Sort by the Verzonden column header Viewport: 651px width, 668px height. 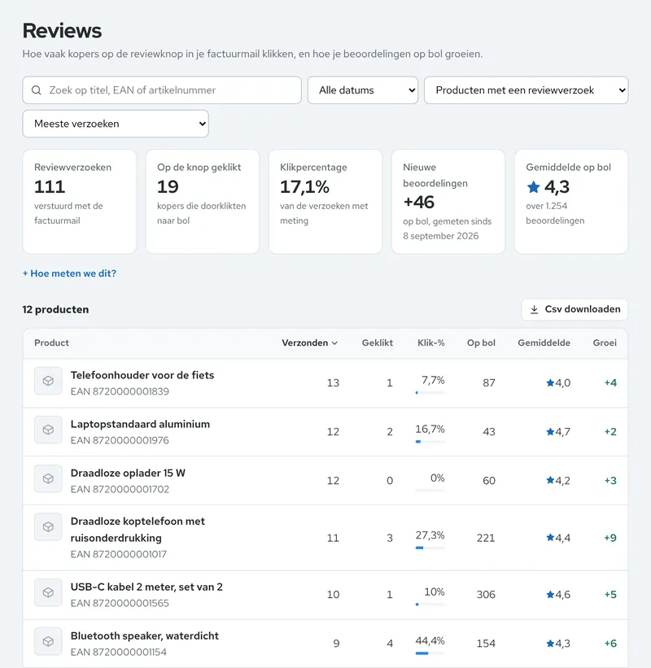(310, 343)
